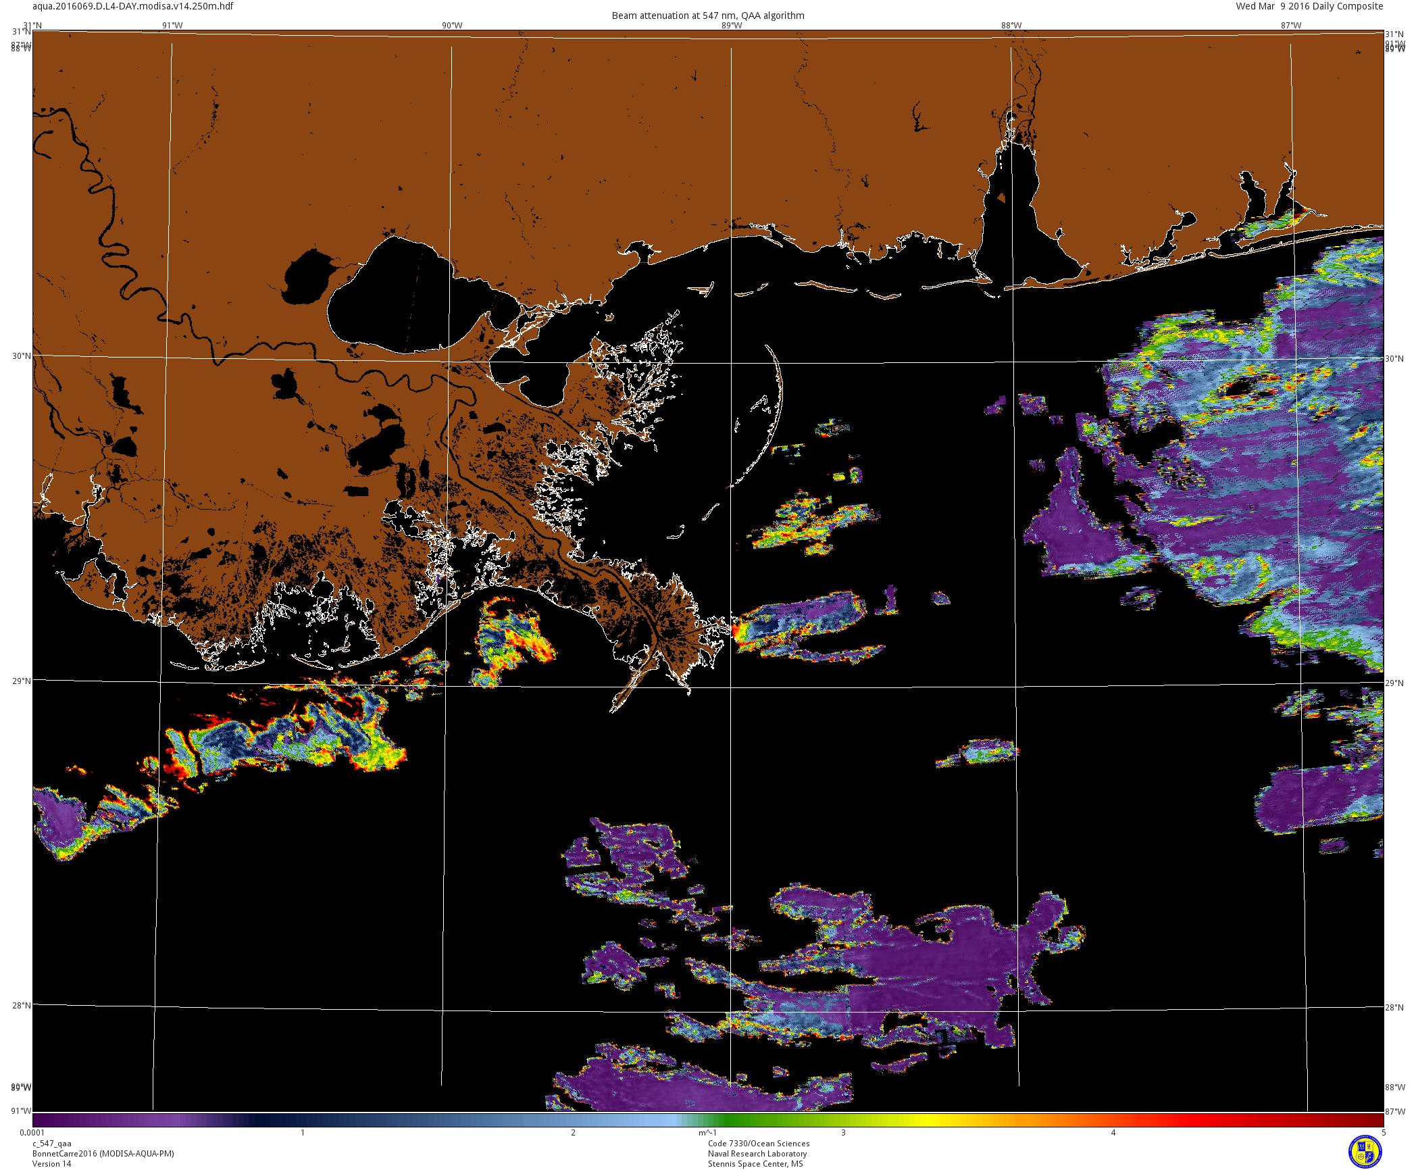
Task: Click the 30°N latitude label on left
Action: click(22, 356)
